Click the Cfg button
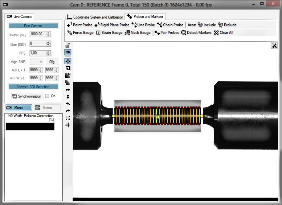 tap(52, 62)
